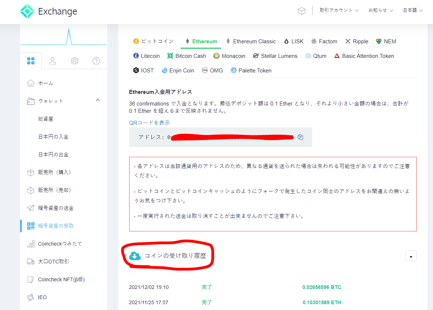Click the cloud download icon for coin receipt history
Image resolution: width=433 pixels, height=310 pixels.
tap(135, 256)
